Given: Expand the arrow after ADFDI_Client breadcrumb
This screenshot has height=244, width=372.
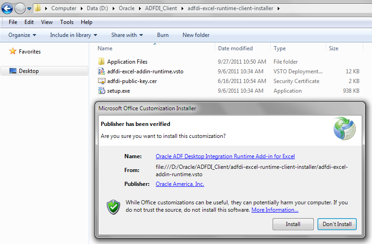Looking at the screenshot, I should pos(182,8).
